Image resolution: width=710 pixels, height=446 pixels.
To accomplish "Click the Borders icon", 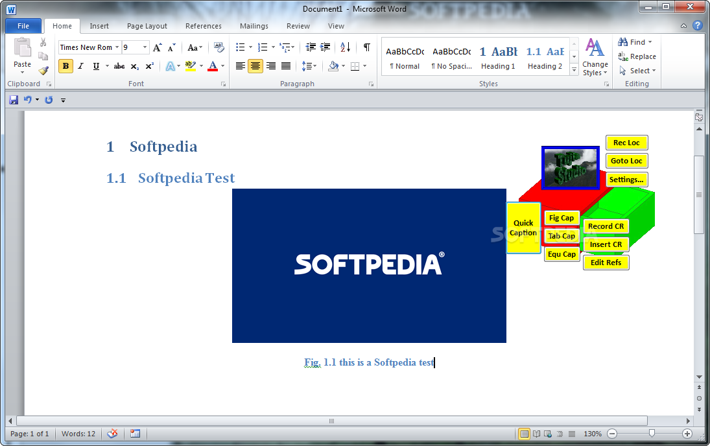I will coord(355,66).
